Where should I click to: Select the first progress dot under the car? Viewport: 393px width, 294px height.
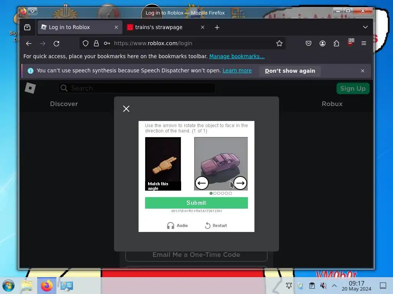(211, 193)
